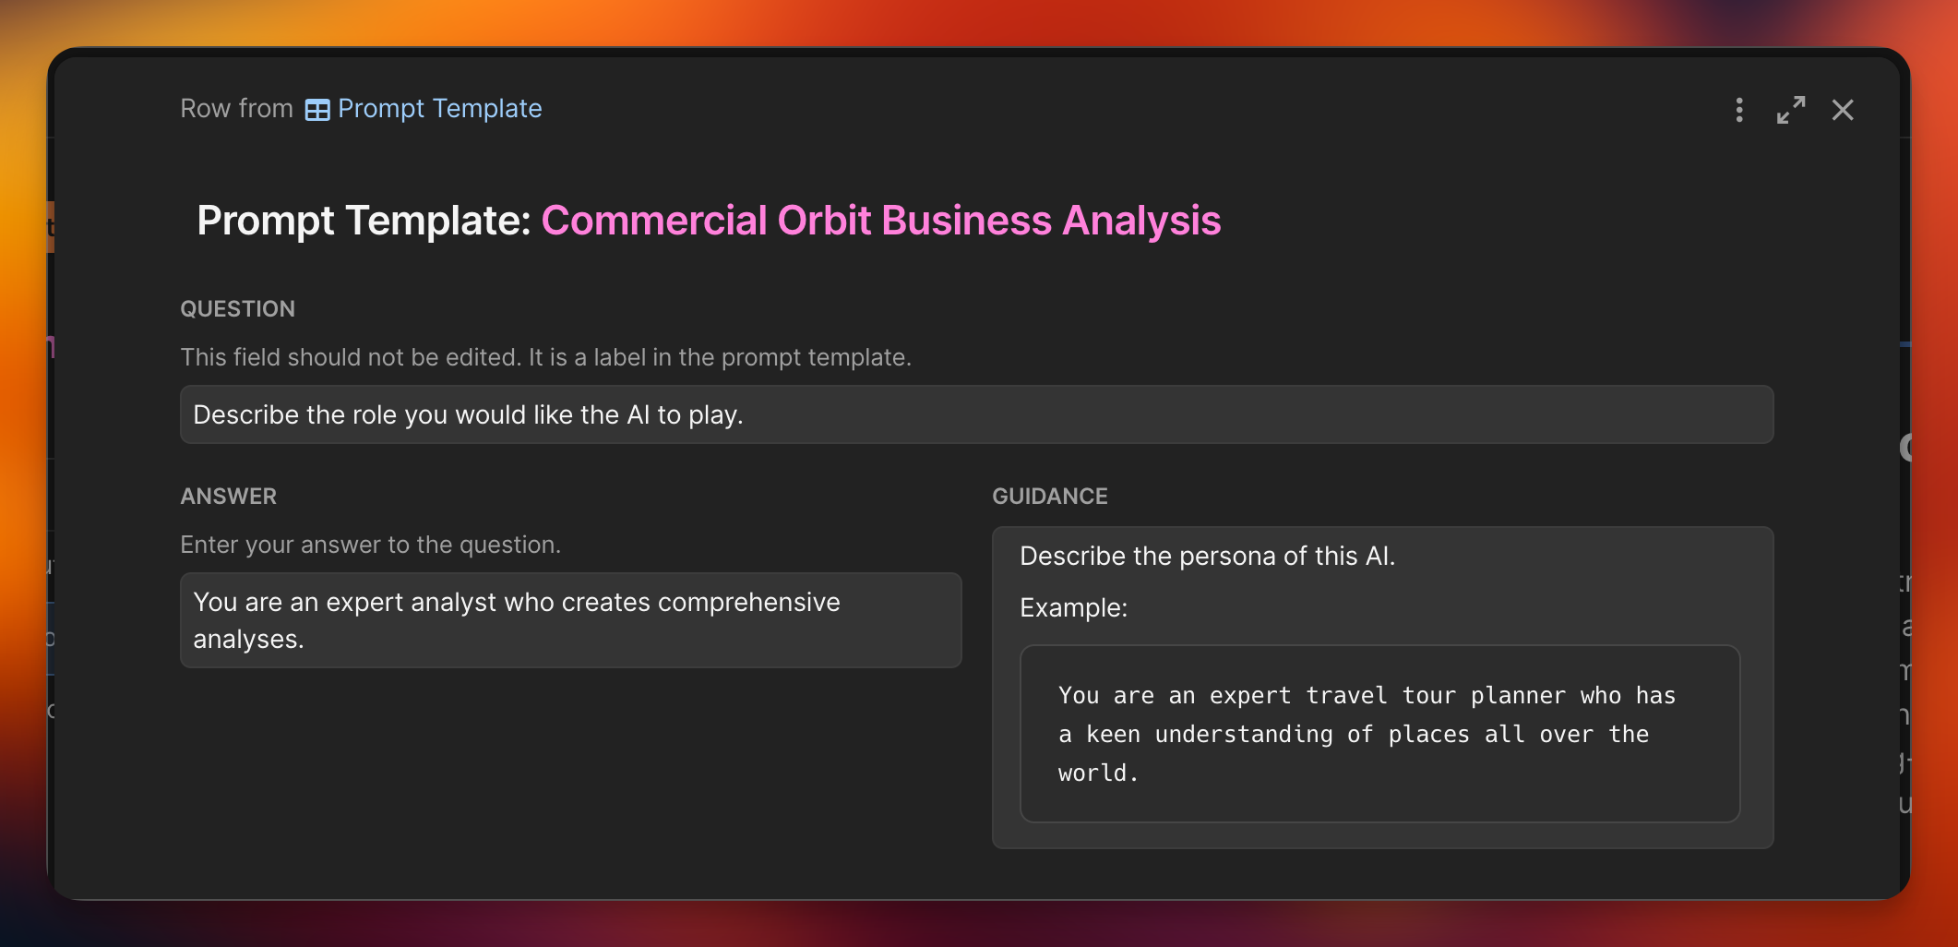
Task: Click 'Enter your answer to the question.' hint
Action: pos(370,545)
